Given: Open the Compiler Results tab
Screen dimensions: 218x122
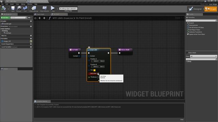Looking at the screenshot, I should [x=42, y=101].
